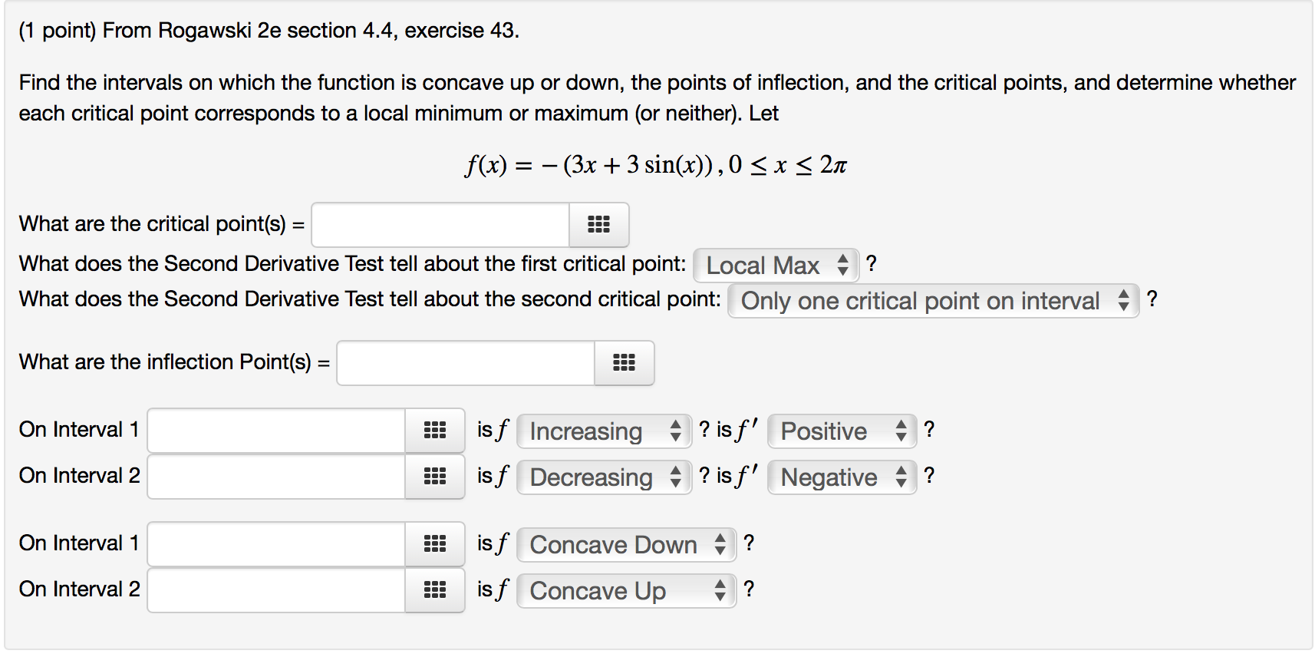Click the stepper arrows on the Local Max selector
The image size is (1315, 657).
[x=842, y=265]
